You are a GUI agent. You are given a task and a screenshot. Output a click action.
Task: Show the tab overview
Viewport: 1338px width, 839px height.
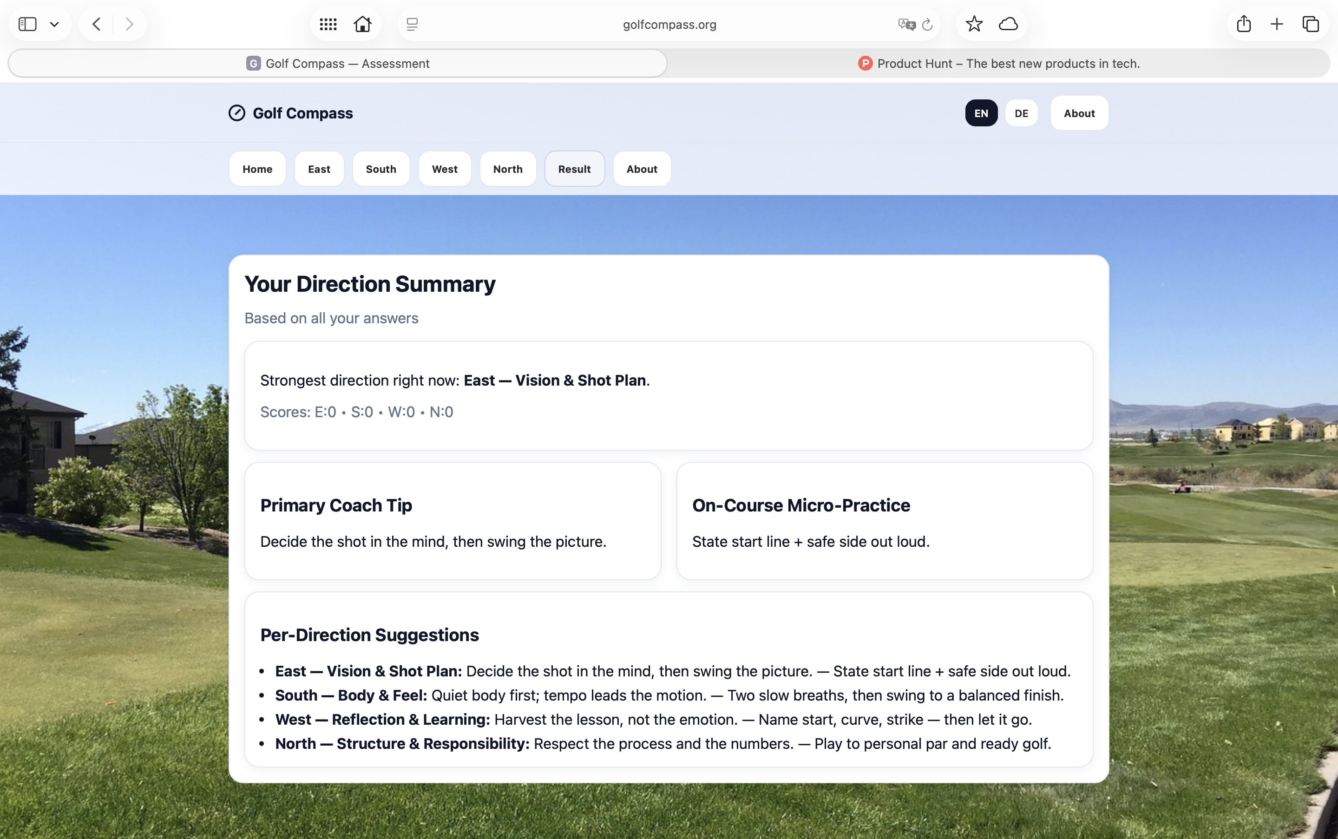coord(1310,24)
